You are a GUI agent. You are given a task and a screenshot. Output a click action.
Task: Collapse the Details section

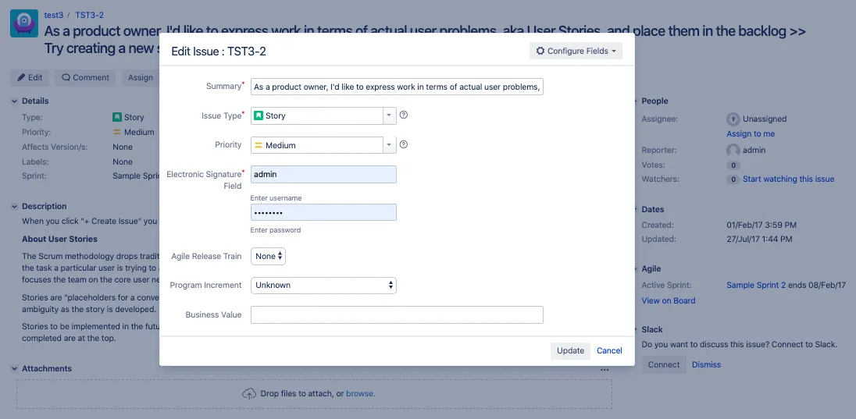coord(14,101)
